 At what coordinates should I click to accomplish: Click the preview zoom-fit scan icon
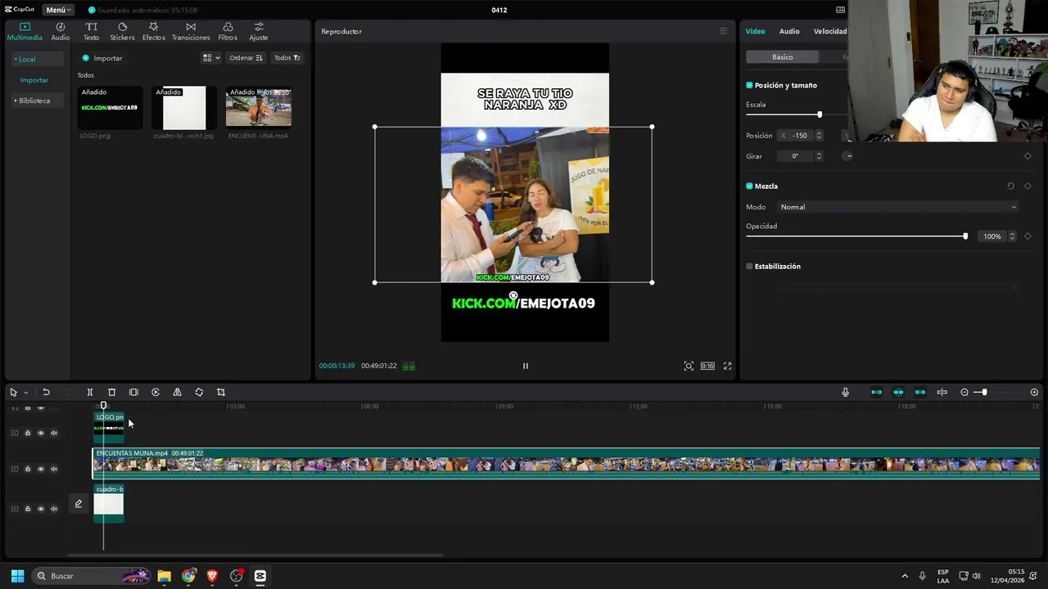tap(689, 366)
